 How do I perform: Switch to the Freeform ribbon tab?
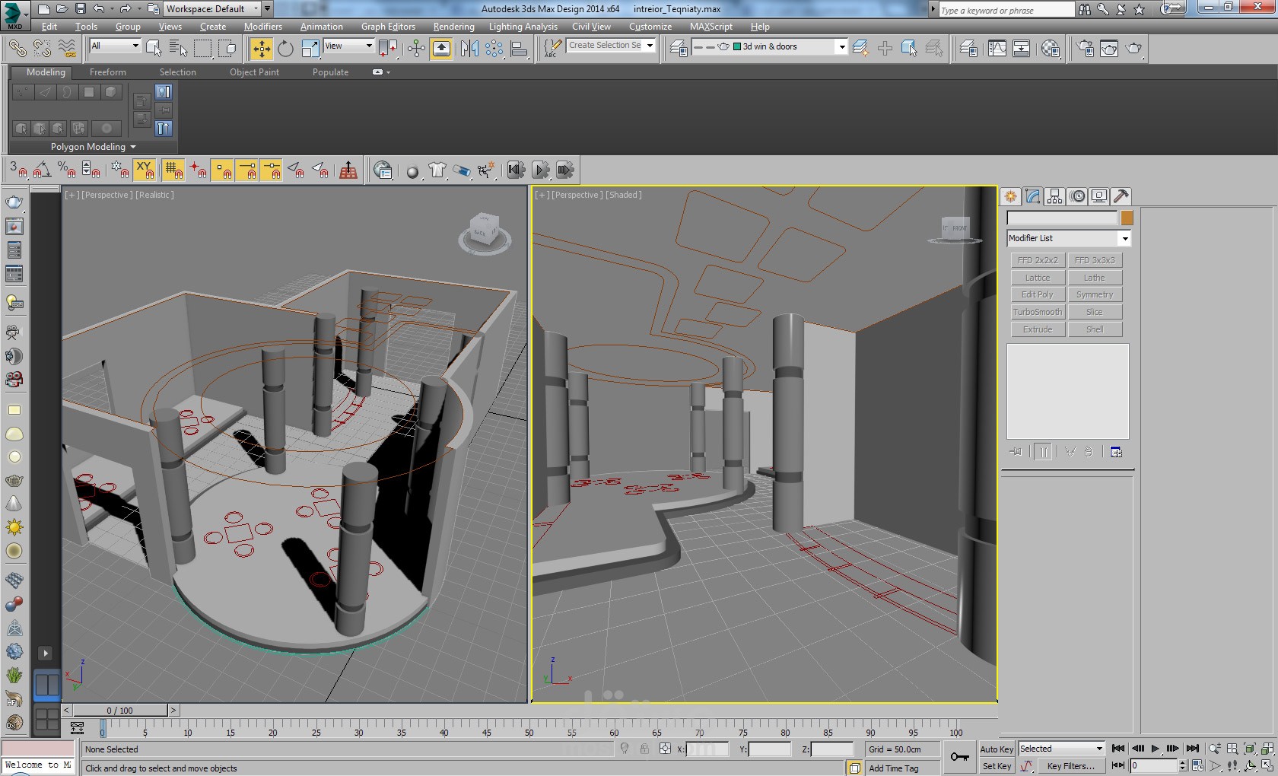coord(108,72)
